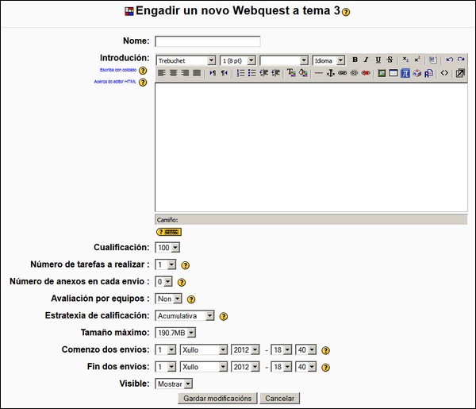Viewport: 476px width, 409px height.
Task: Open the Trebuchet font dropdown
Action: (186, 60)
